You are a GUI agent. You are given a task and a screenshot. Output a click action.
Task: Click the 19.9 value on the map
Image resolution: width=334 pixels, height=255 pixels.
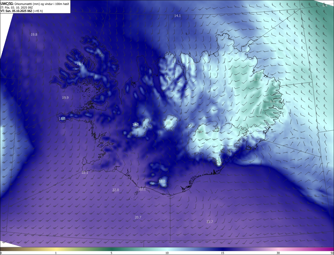click(65, 98)
